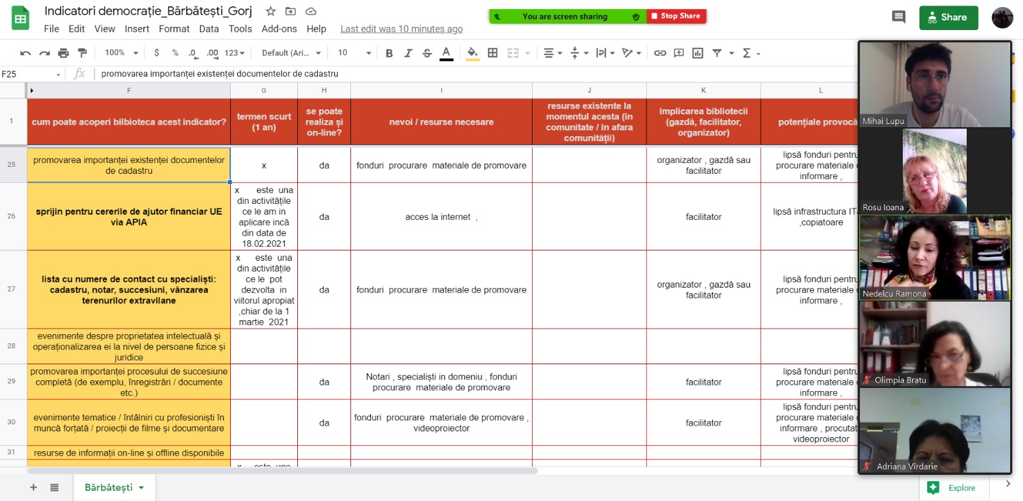This screenshot has width=1023, height=501.
Task: Open horizontal align dropdown
Action: click(x=552, y=53)
